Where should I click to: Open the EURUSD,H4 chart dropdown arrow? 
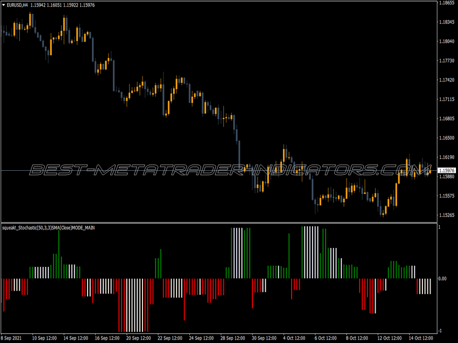tap(4, 5)
